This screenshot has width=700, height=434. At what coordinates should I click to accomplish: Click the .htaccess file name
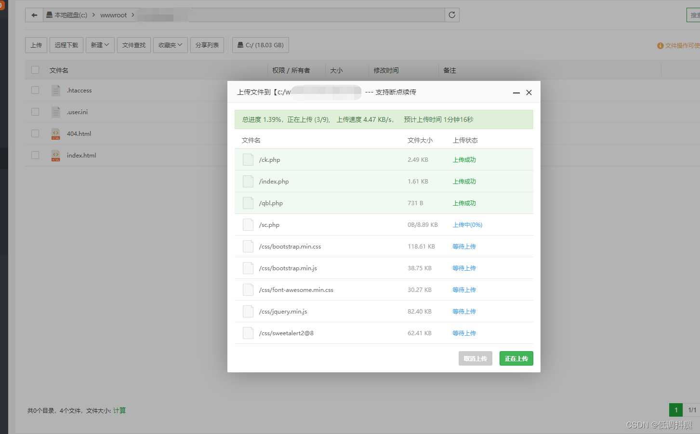pos(79,90)
